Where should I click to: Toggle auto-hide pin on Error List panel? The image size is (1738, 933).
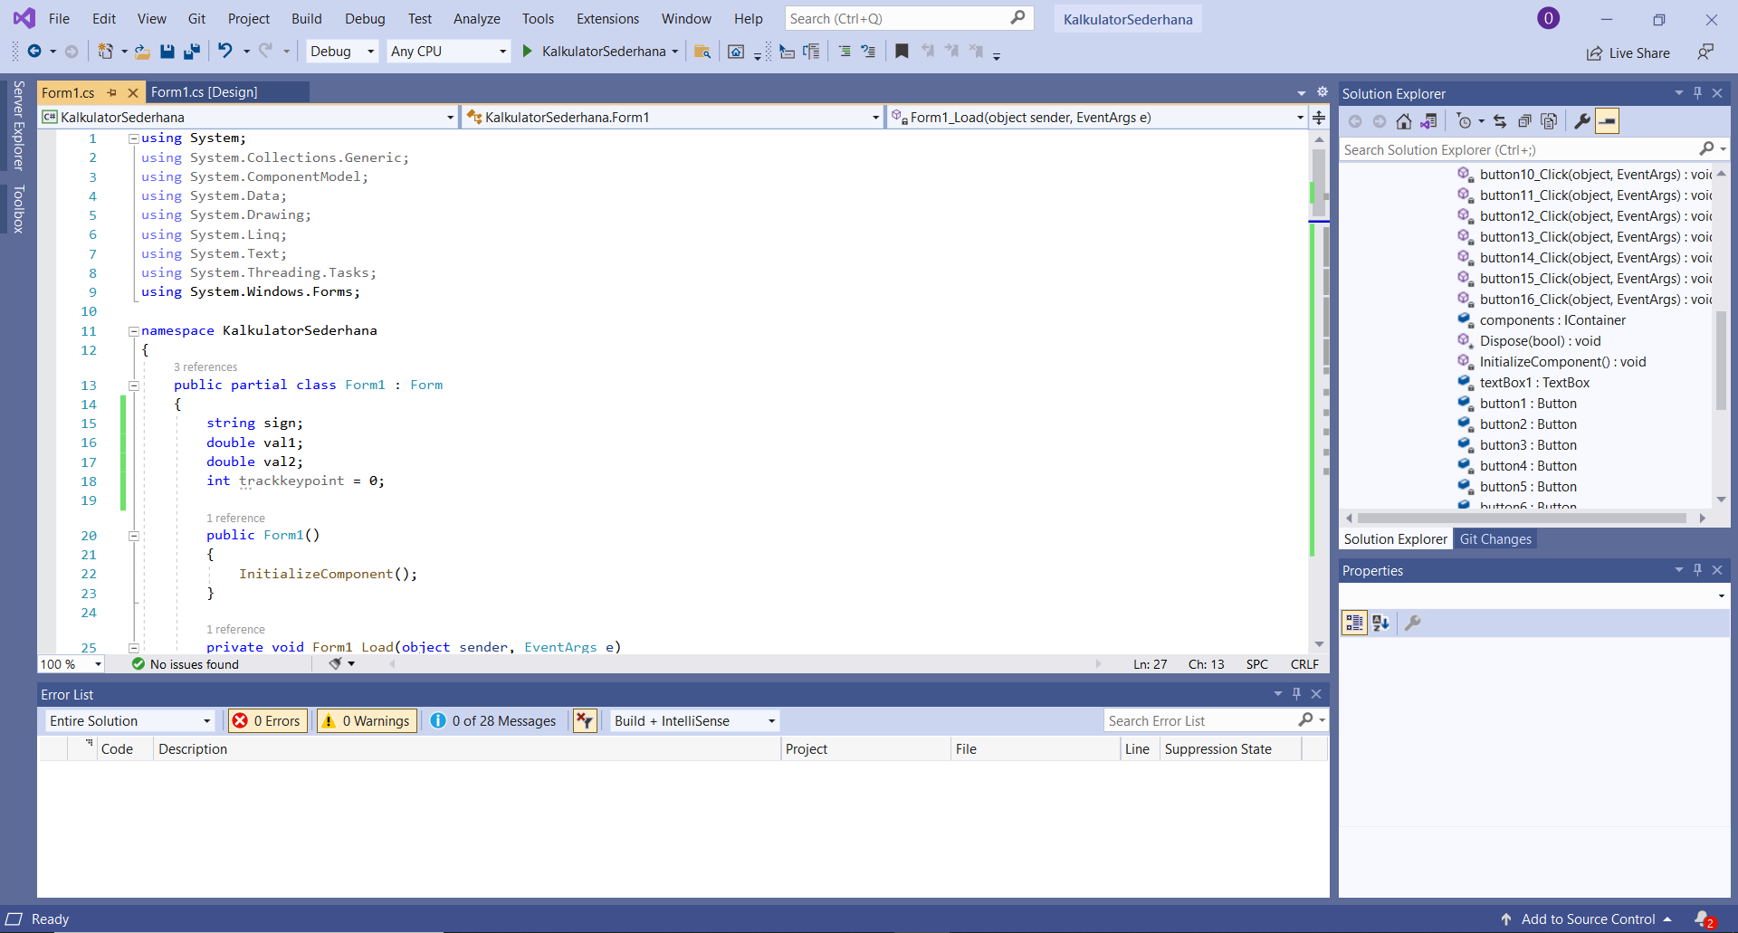pyautogui.click(x=1296, y=694)
